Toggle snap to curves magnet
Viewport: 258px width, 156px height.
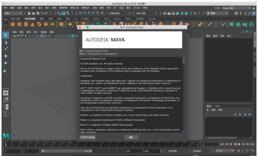pyautogui.click(x=85, y=13)
